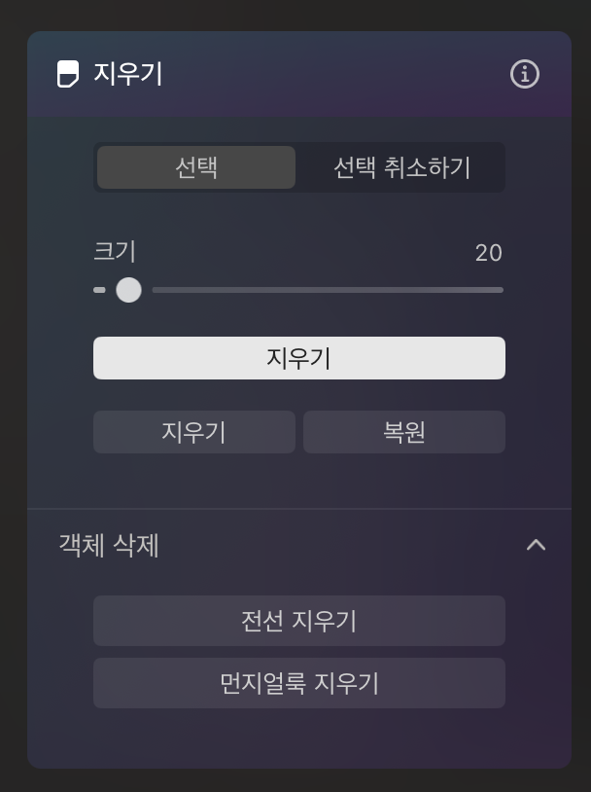Click the 객체 삭제 section title
This screenshot has width=591, height=792.
pos(109,545)
